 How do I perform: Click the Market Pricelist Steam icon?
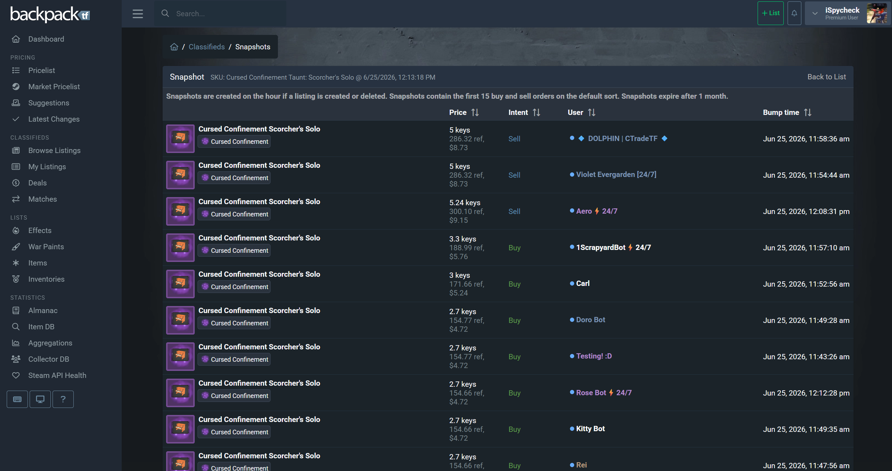point(16,87)
